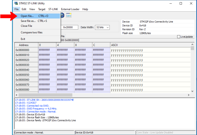The height and width of the screenshot is (135, 197).
Task: Expand the Data Width dropdown
Action: (103, 27)
